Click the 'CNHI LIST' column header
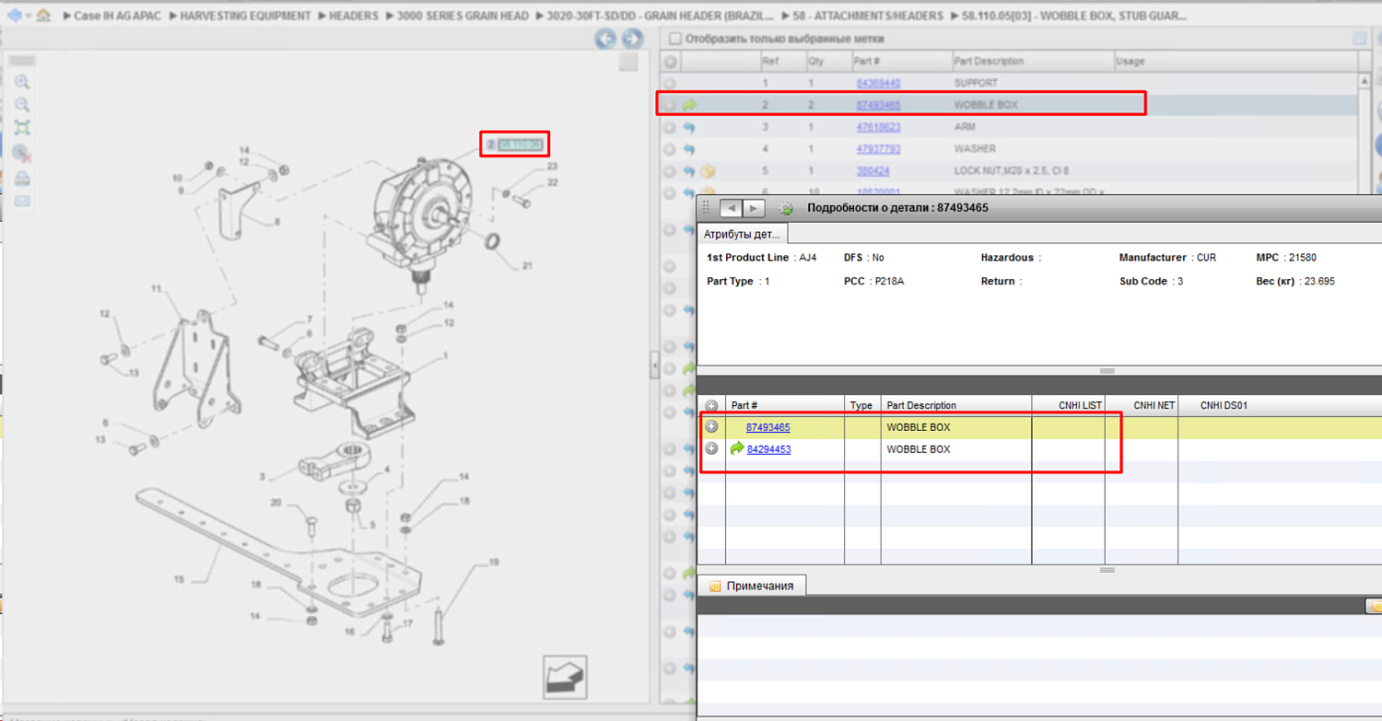 pos(1068,405)
